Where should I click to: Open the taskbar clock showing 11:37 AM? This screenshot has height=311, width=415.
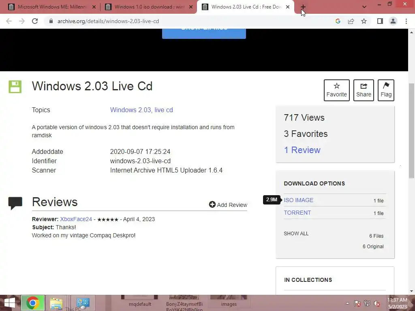[398, 303]
